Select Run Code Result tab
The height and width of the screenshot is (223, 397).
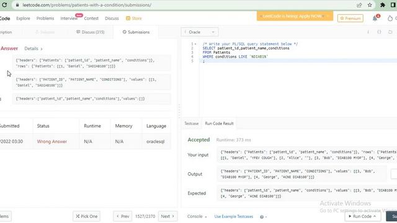tap(219, 124)
